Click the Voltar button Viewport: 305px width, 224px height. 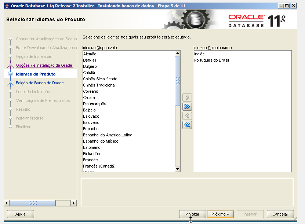192,214
